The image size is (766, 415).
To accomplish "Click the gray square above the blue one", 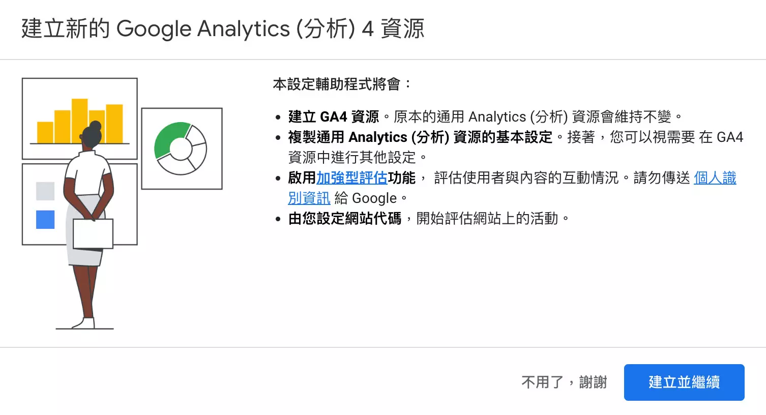I will [45, 191].
